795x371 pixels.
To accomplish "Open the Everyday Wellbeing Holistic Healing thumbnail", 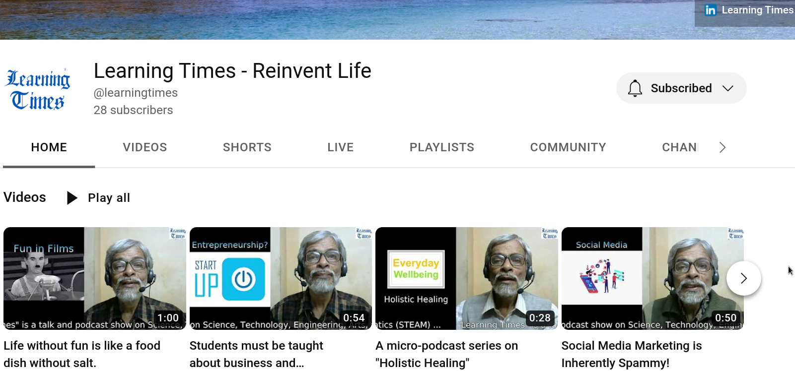I will pyautogui.click(x=467, y=278).
